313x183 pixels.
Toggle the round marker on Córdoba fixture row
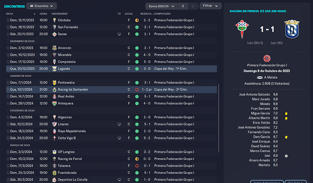(8, 20)
